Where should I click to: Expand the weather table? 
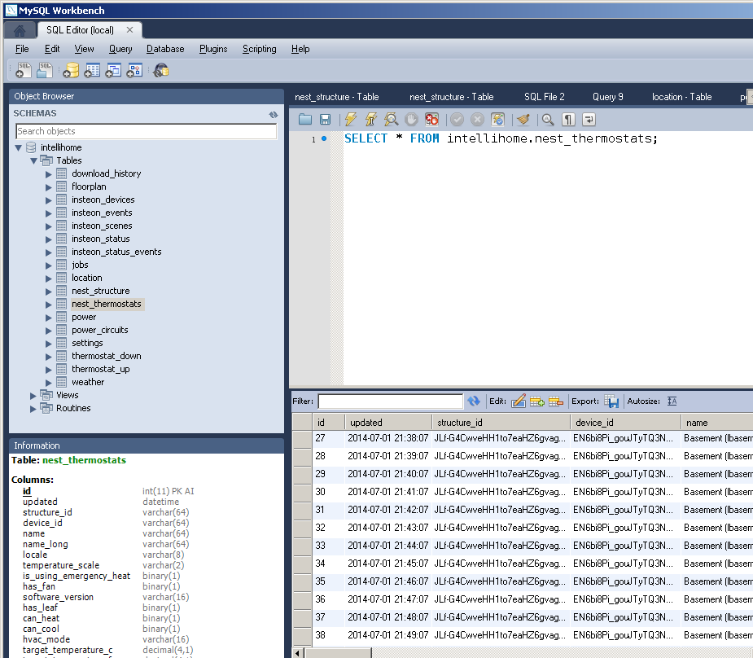49,382
